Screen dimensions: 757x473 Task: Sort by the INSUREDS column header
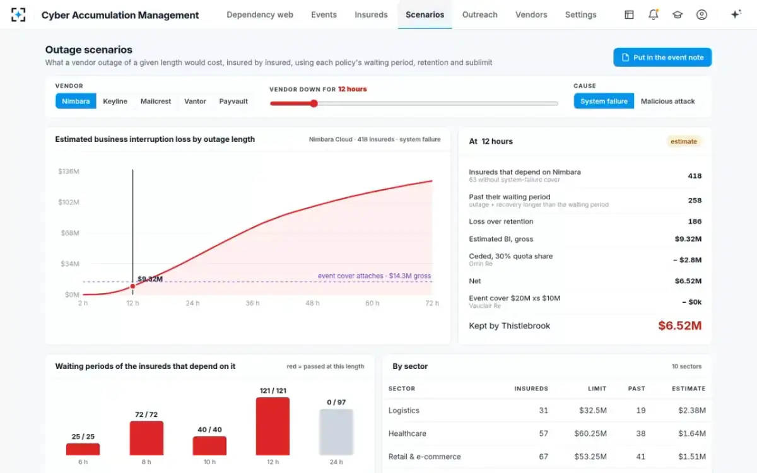pos(531,388)
